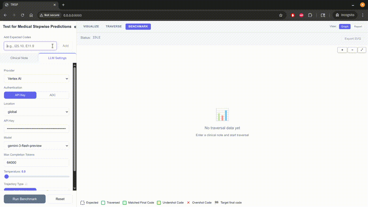Viewport: 368px width, 207px height.
Task: Click the Trajectory Type info icon
Action: point(26,184)
